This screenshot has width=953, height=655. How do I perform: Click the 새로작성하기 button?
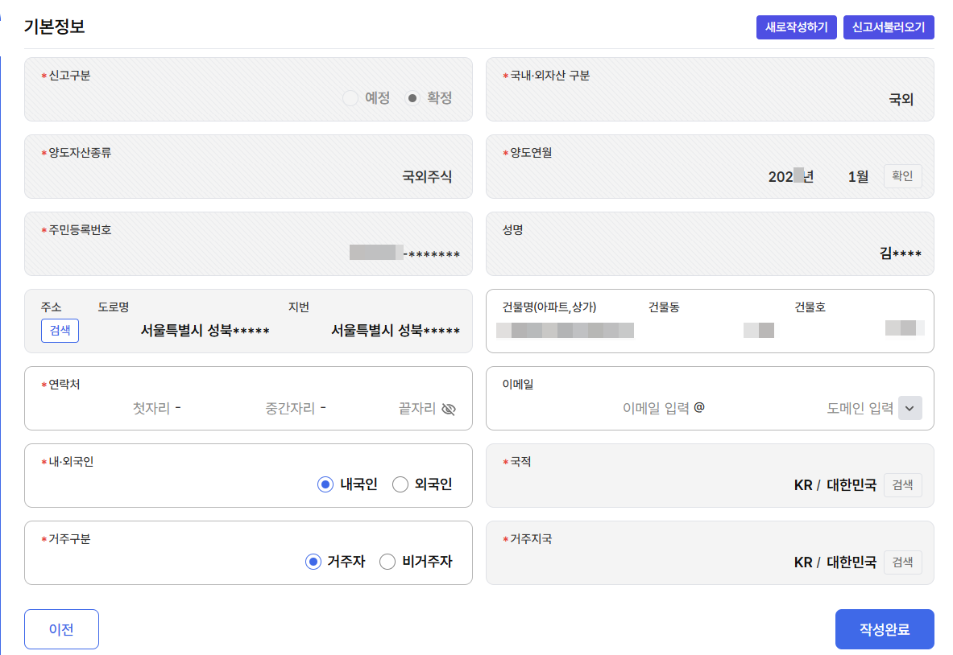click(797, 27)
